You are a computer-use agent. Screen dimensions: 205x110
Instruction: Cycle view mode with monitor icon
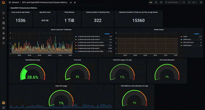click(201, 2)
